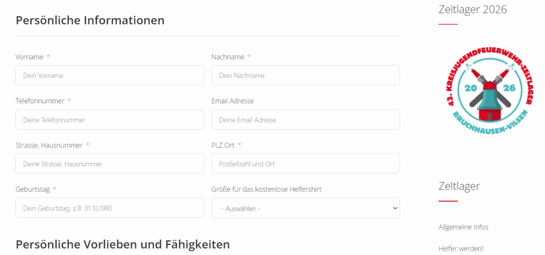Click the Persönliche Informationen section heading
545x255 pixels.
point(90,20)
